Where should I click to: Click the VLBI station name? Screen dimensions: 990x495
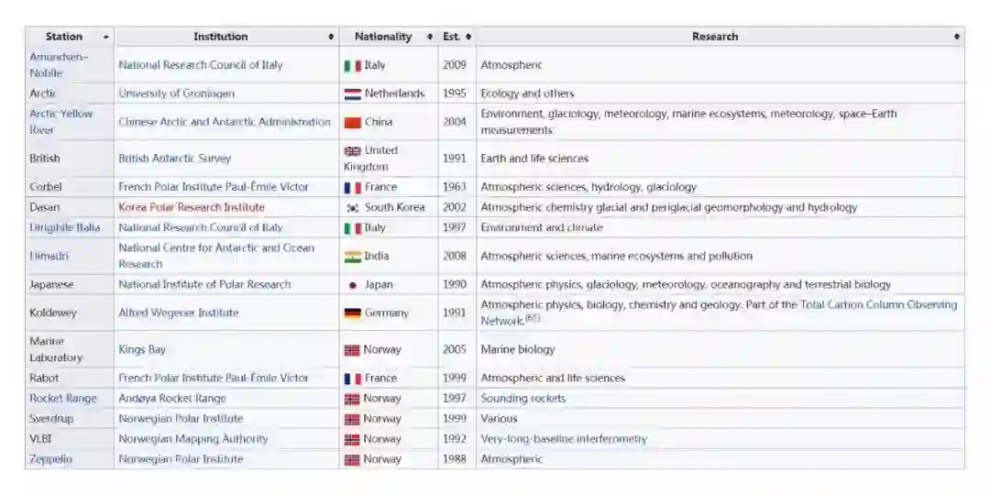(40, 439)
